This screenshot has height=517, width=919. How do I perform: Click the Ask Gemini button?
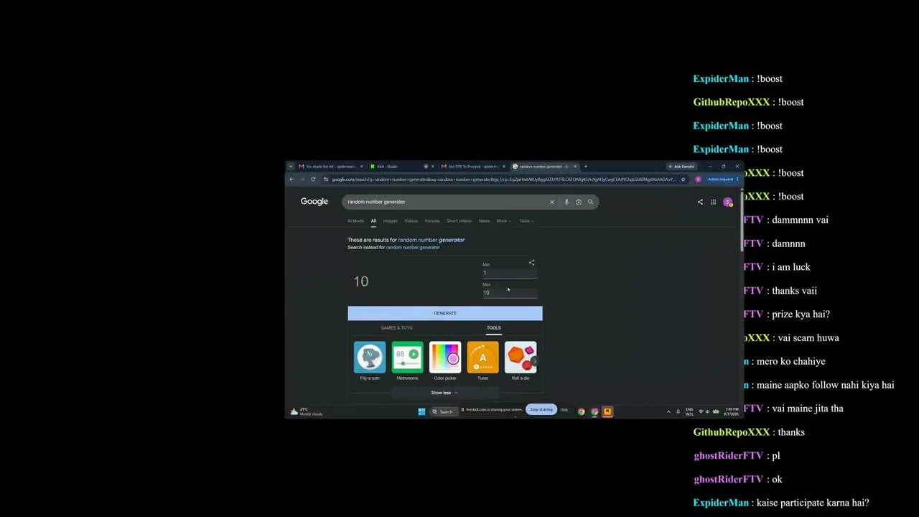coord(682,167)
